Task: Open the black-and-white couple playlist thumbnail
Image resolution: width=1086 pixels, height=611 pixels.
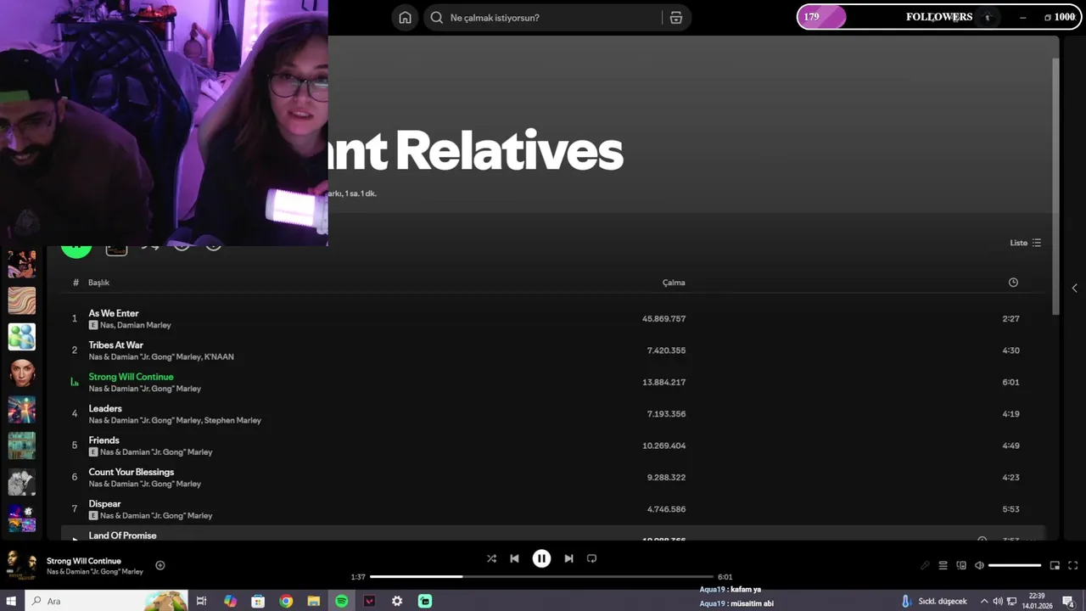Action: pyautogui.click(x=22, y=482)
